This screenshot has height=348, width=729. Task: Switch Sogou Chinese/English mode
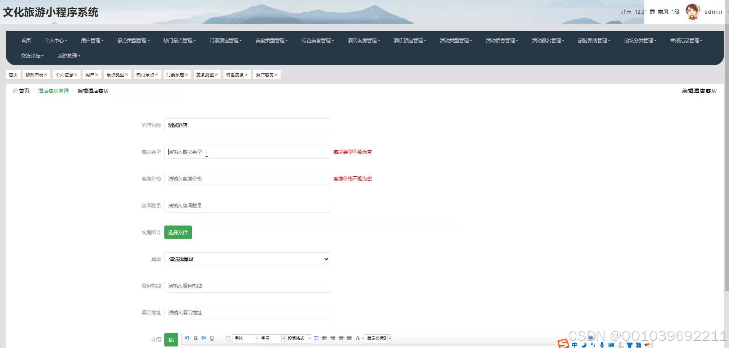click(x=575, y=345)
